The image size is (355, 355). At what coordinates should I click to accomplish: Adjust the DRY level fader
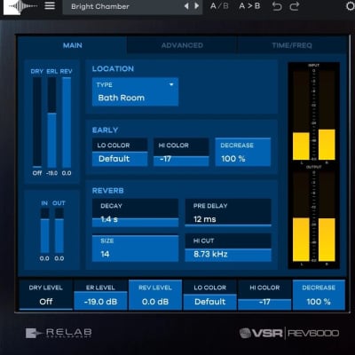(37, 122)
